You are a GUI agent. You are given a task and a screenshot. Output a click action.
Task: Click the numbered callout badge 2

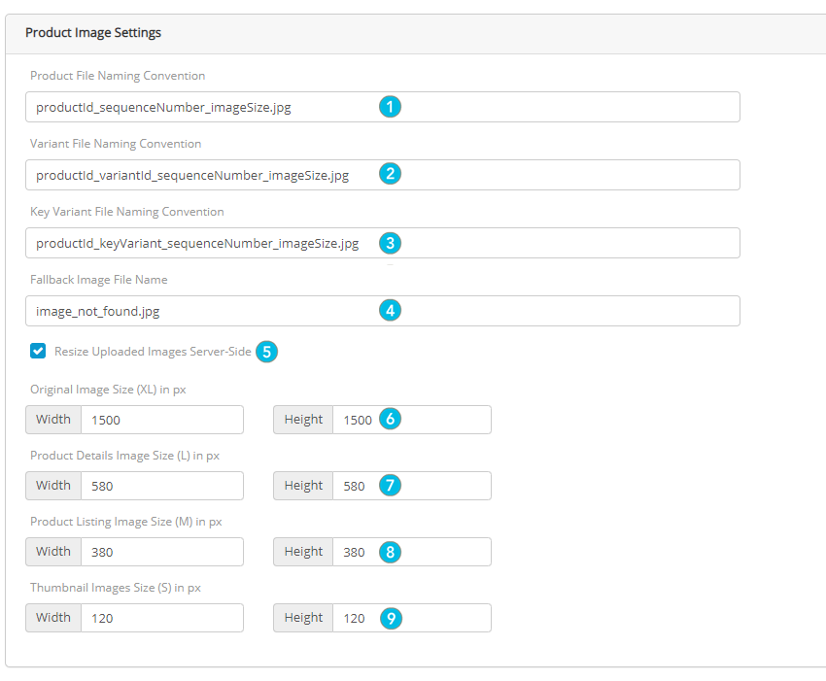pyautogui.click(x=390, y=175)
